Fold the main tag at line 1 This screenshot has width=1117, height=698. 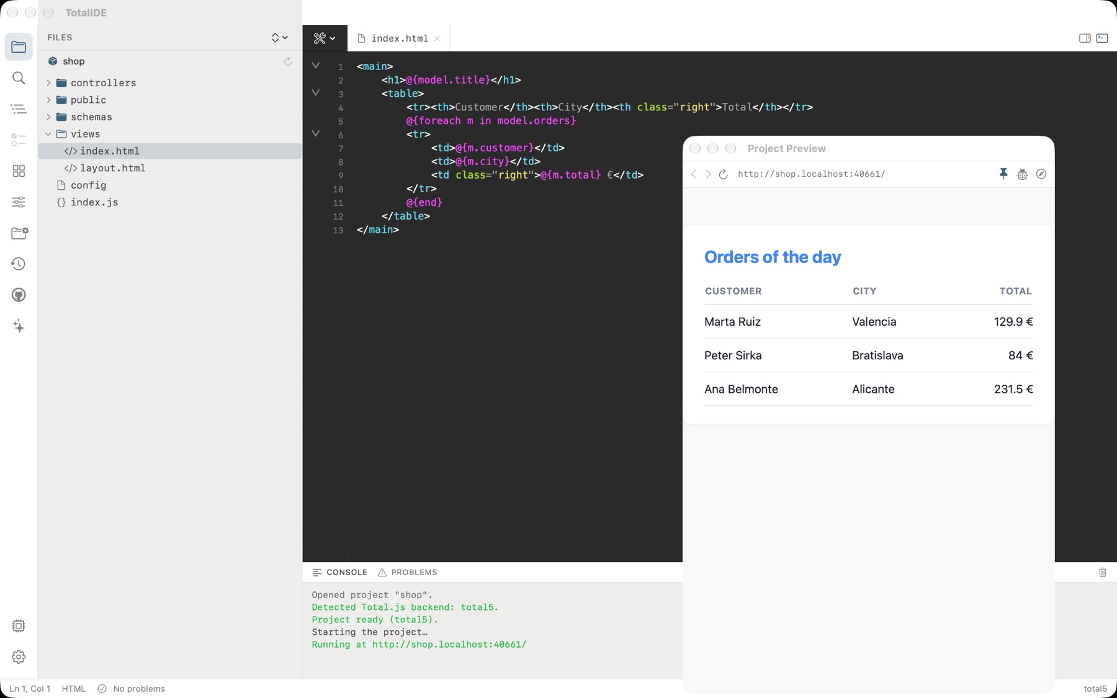(x=316, y=66)
